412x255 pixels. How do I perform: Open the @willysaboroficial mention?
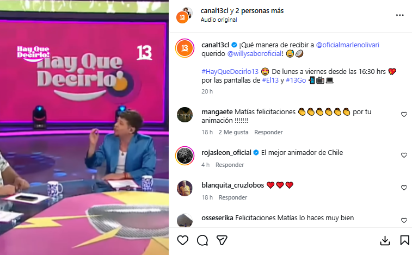pyautogui.click(x=254, y=54)
